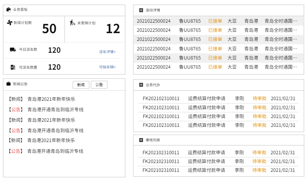Click 待审批 in last 审核列表 row
308x184 pixels.
(259, 170)
